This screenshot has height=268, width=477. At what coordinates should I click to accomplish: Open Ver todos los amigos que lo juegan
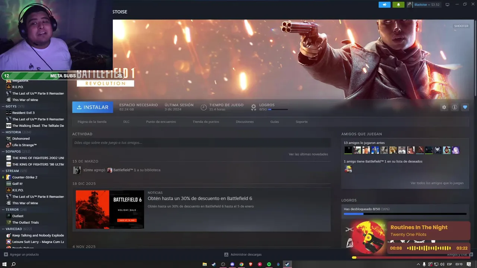point(437,183)
